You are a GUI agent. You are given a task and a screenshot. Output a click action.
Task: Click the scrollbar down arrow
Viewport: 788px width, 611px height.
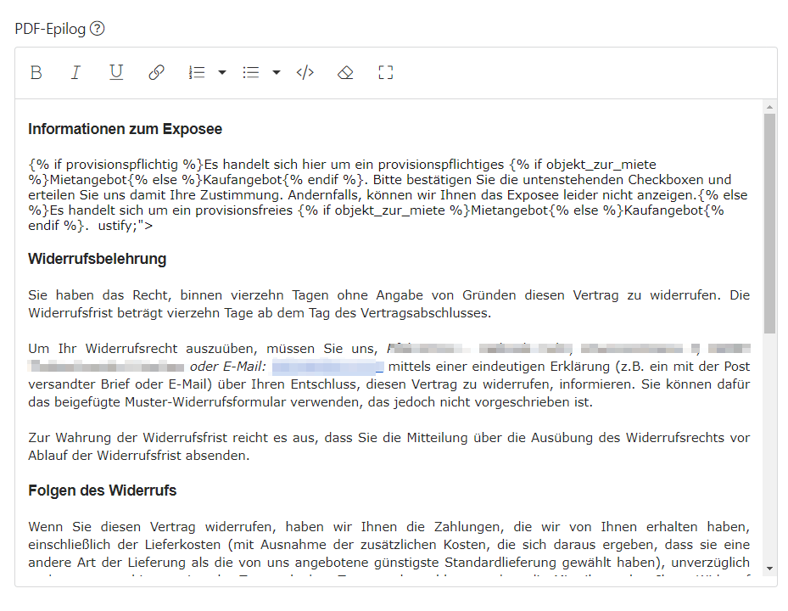coord(769,568)
